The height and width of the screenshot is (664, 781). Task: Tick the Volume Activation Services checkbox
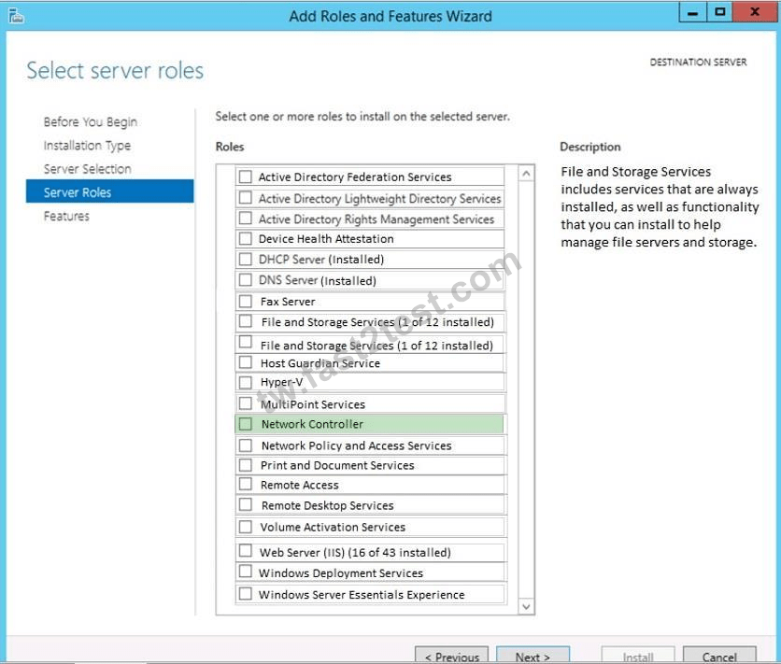[246, 527]
